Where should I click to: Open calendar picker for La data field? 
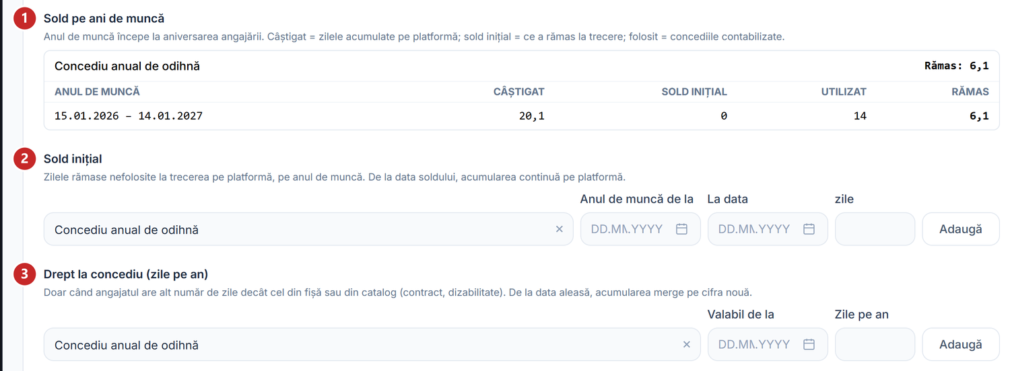pyautogui.click(x=809, y=229)
